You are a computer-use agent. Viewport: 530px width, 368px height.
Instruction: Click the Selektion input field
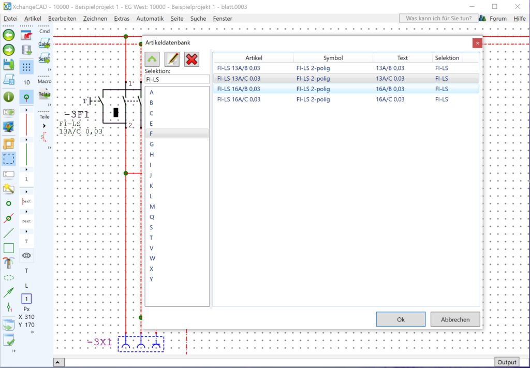[x=177, y=79]
